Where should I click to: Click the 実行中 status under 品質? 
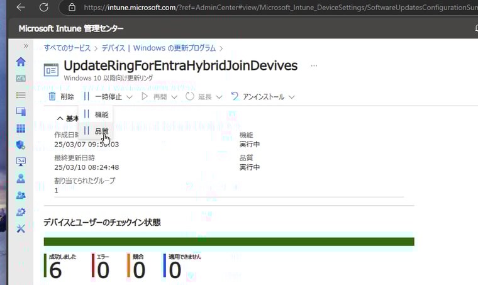(250, 167)
